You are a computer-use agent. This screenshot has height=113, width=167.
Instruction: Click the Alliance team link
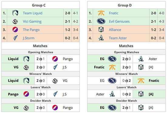click(x=115, y=30)
